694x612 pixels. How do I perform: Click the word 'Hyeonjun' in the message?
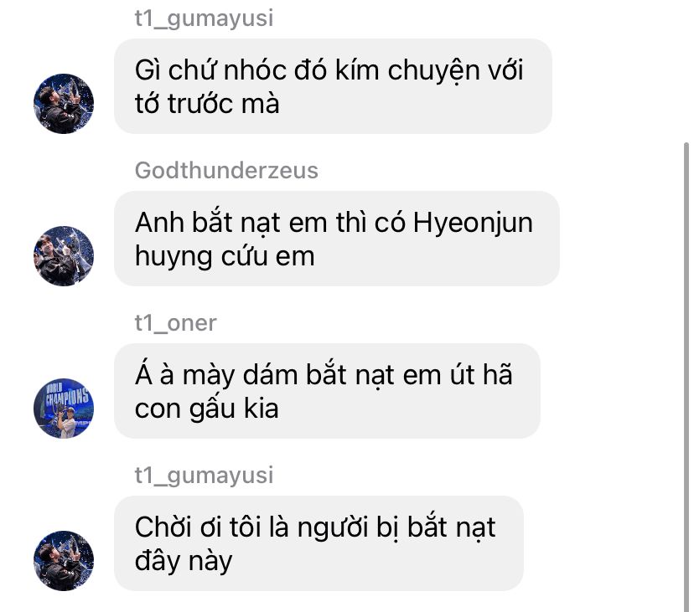473,223
